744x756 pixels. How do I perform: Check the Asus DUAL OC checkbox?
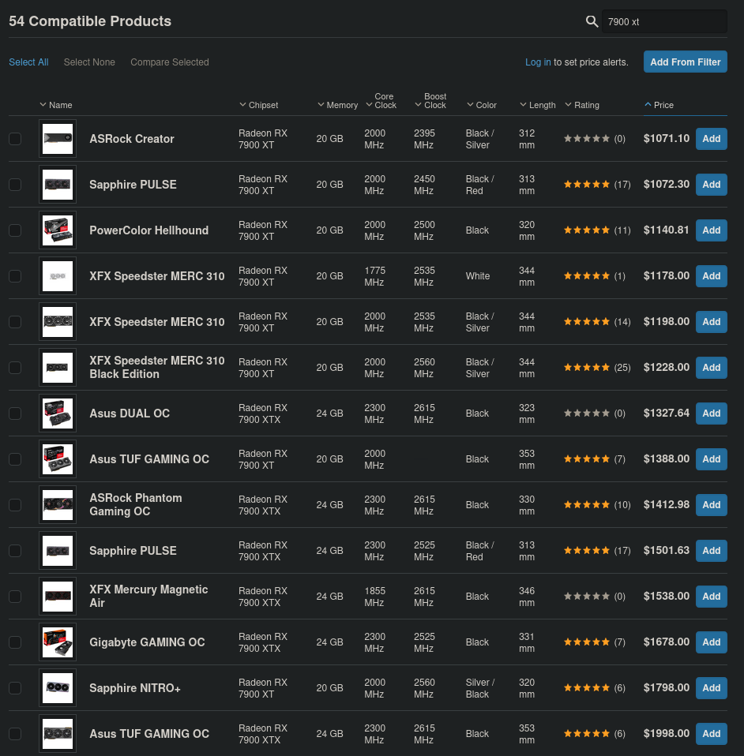pos(15,414)
